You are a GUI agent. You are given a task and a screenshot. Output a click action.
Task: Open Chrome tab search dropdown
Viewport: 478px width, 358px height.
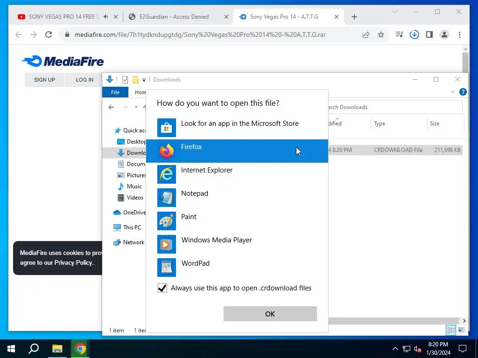[x=394, y=12]
